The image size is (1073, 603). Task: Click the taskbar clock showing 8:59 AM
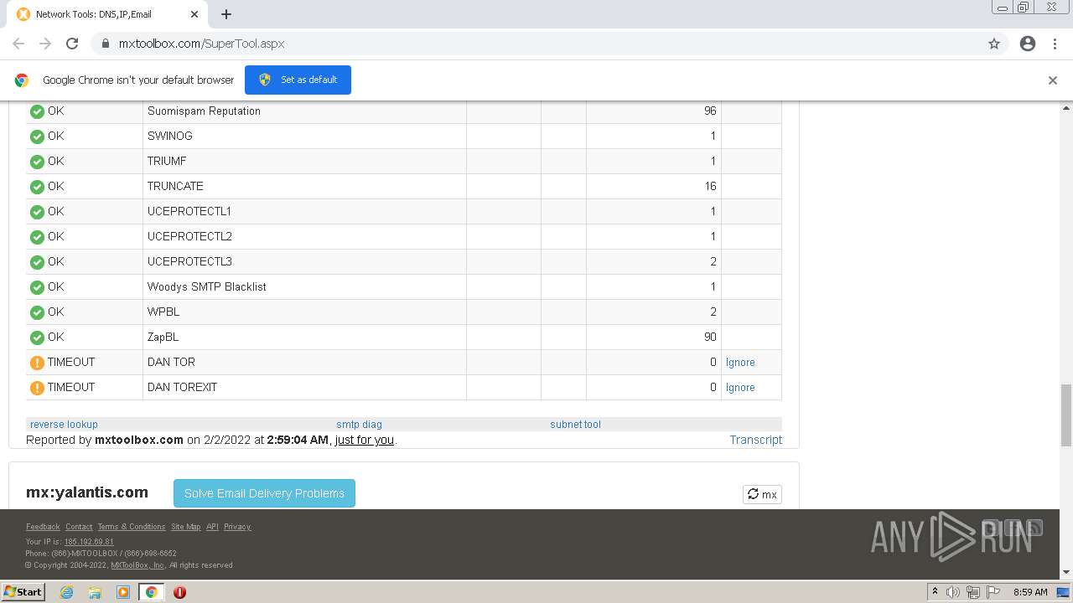point(1030,592)
